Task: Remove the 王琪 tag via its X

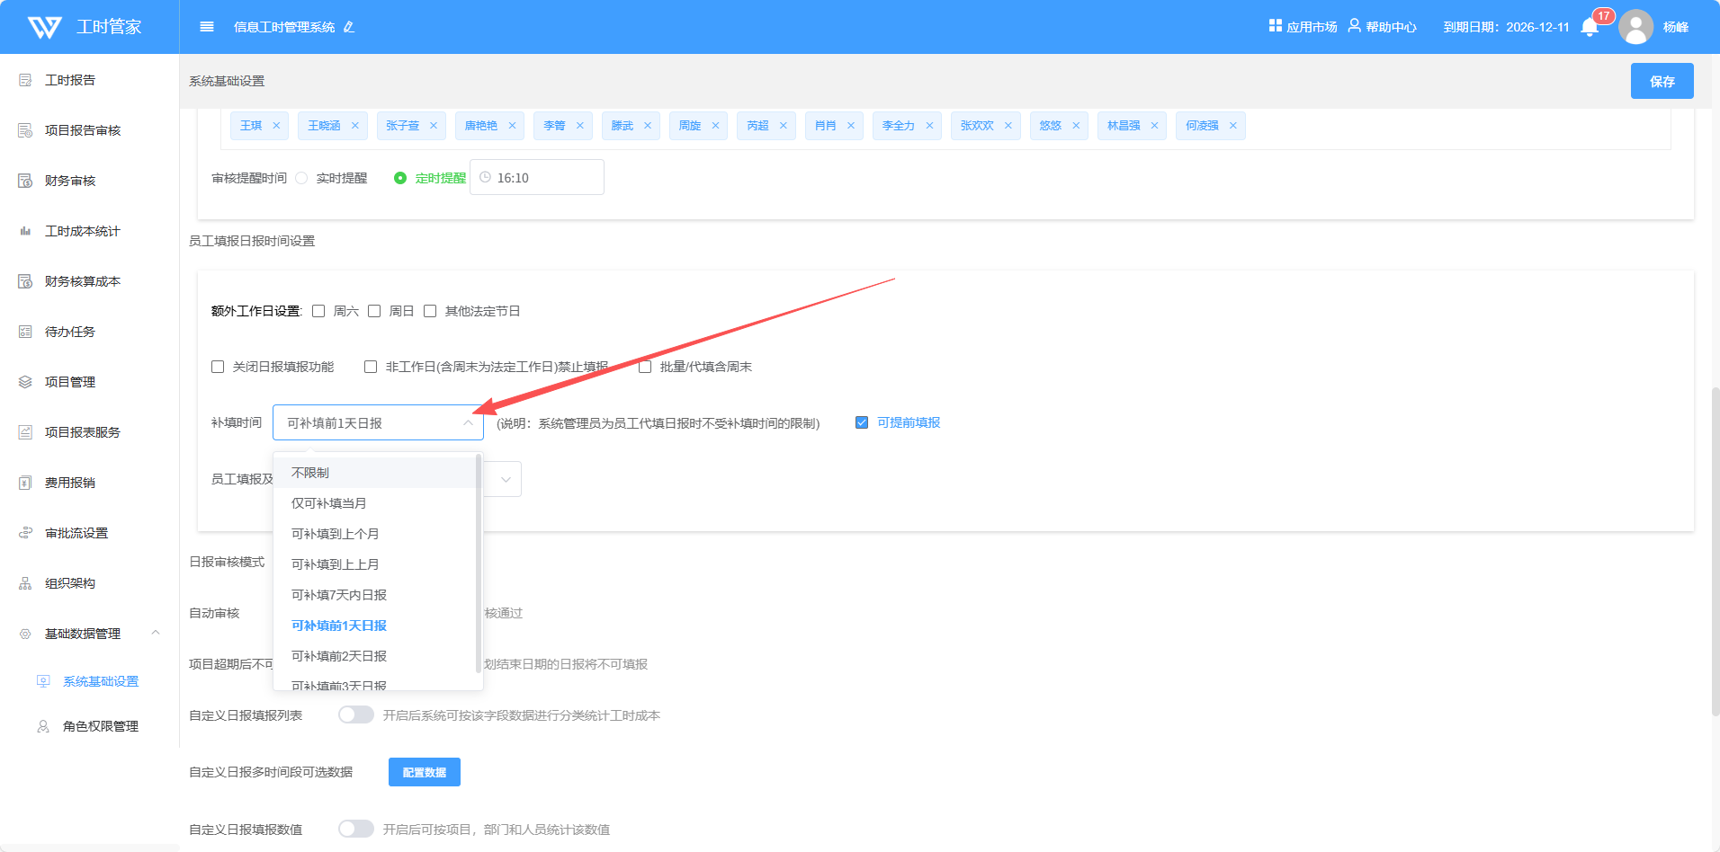Action: coord(276,126)
